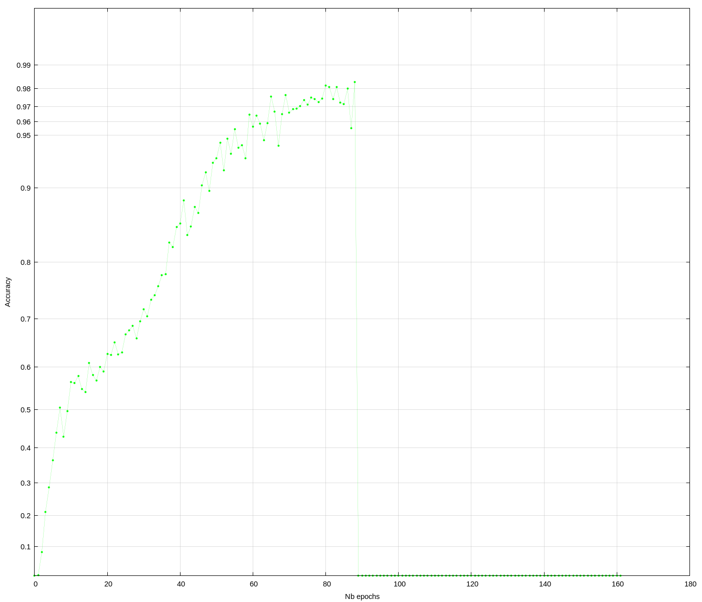
Task: Click the 0.96 y-axis tick label
Action: (24, 122)
